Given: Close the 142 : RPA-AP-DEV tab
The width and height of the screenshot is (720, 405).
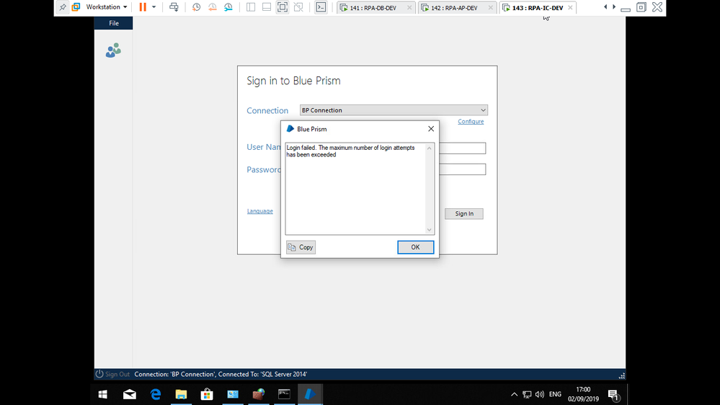Looking at the screenshot, I should [x=490, y=8].
